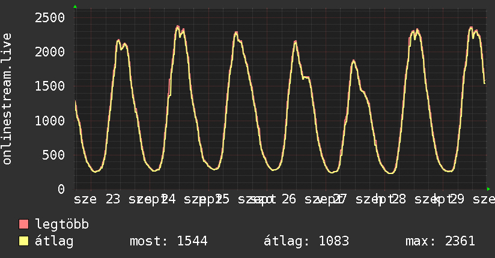Screen dimensions: 495x258
Task: Select the átlag legend label next to yellow swatch
Action: coord(54,242)
